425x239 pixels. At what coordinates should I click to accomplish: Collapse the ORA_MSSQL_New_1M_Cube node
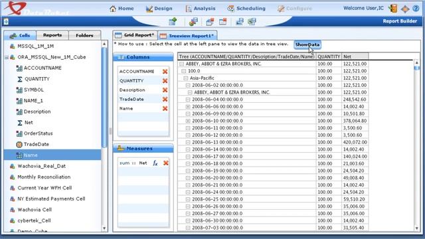pos(6,57)
